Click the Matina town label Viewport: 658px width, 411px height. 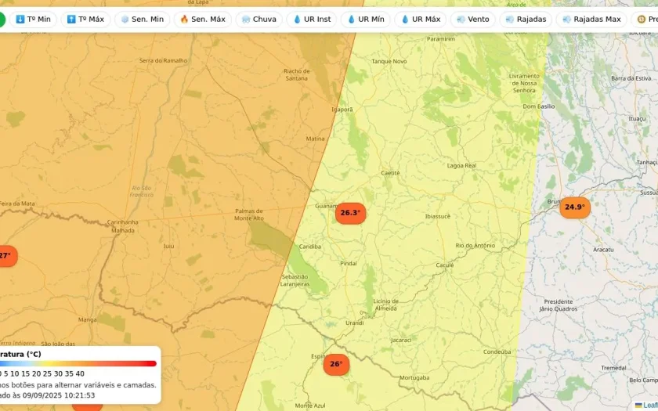[315, 139]
